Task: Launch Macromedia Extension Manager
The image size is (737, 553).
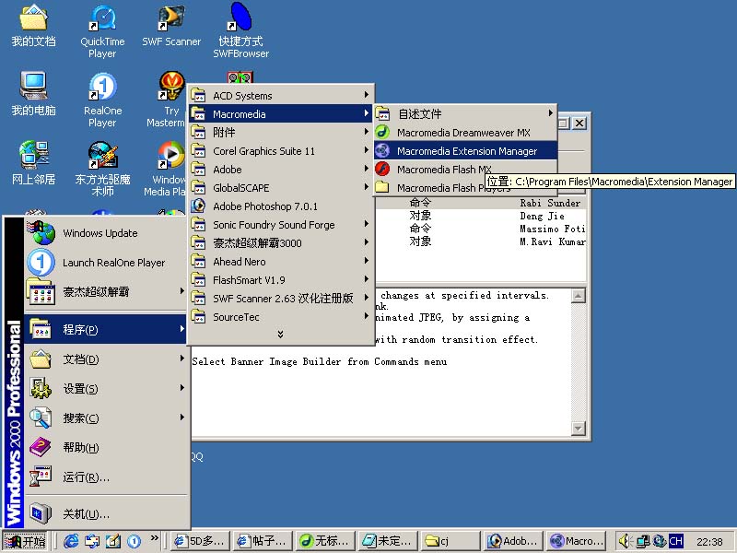Action: click(x=465, y=151)
